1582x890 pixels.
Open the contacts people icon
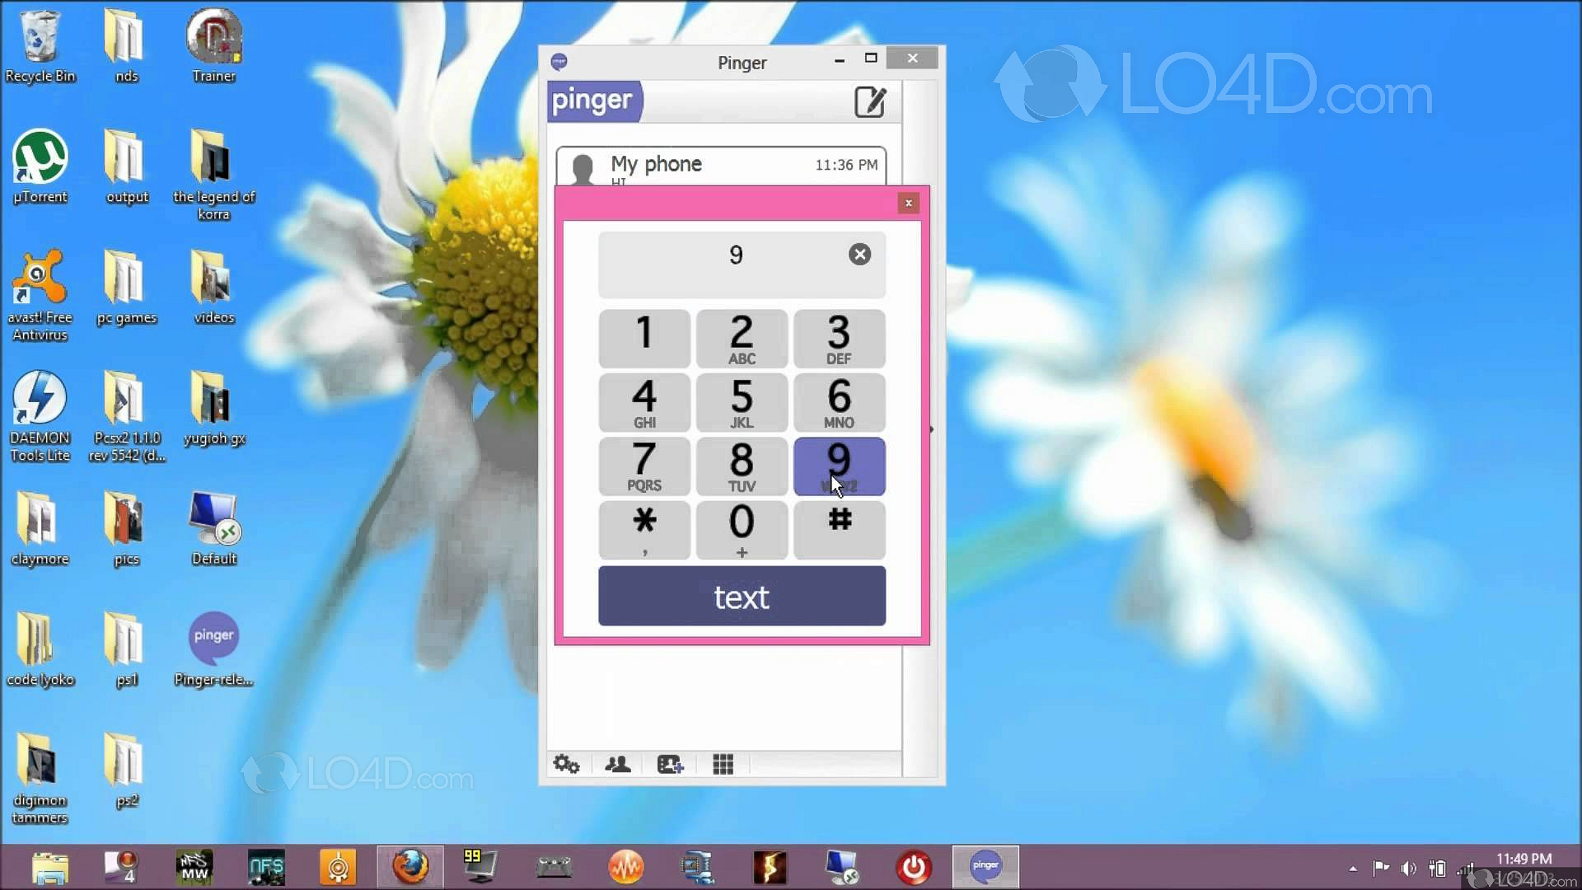[x=618, y=765]
